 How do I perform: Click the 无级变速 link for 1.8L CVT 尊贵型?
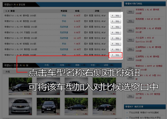(64, 49)
